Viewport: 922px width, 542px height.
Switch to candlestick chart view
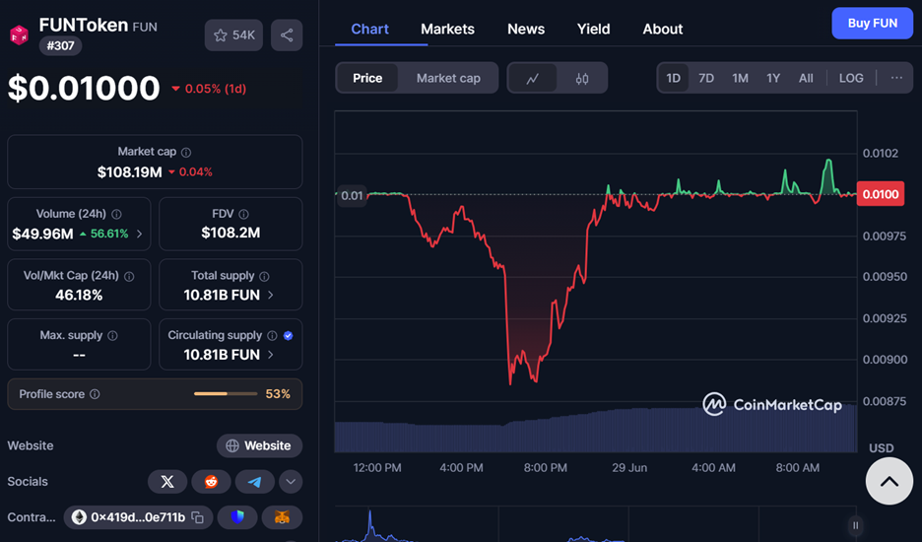(x=582, y=78)
